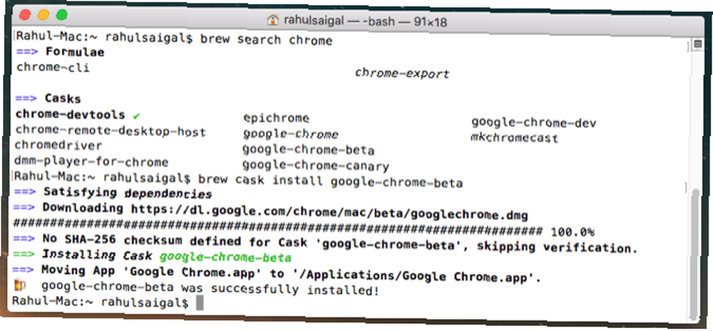Select the 'dmm-player-for-chrome' entry
The image size is (713, 331).
(x=91, y=162)
